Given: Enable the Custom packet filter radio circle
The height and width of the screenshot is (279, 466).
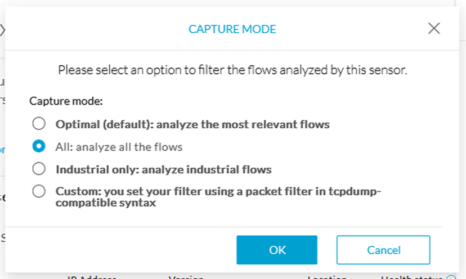Looking at the screenshot, I should coord(39,191).
